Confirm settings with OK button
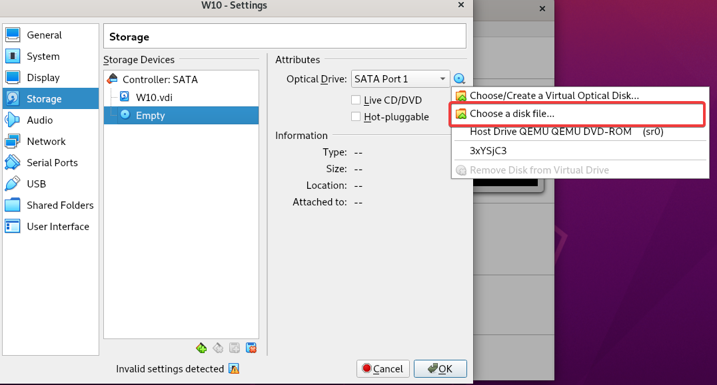Screen dimensions: 717x385 click(x=440, y=368)
